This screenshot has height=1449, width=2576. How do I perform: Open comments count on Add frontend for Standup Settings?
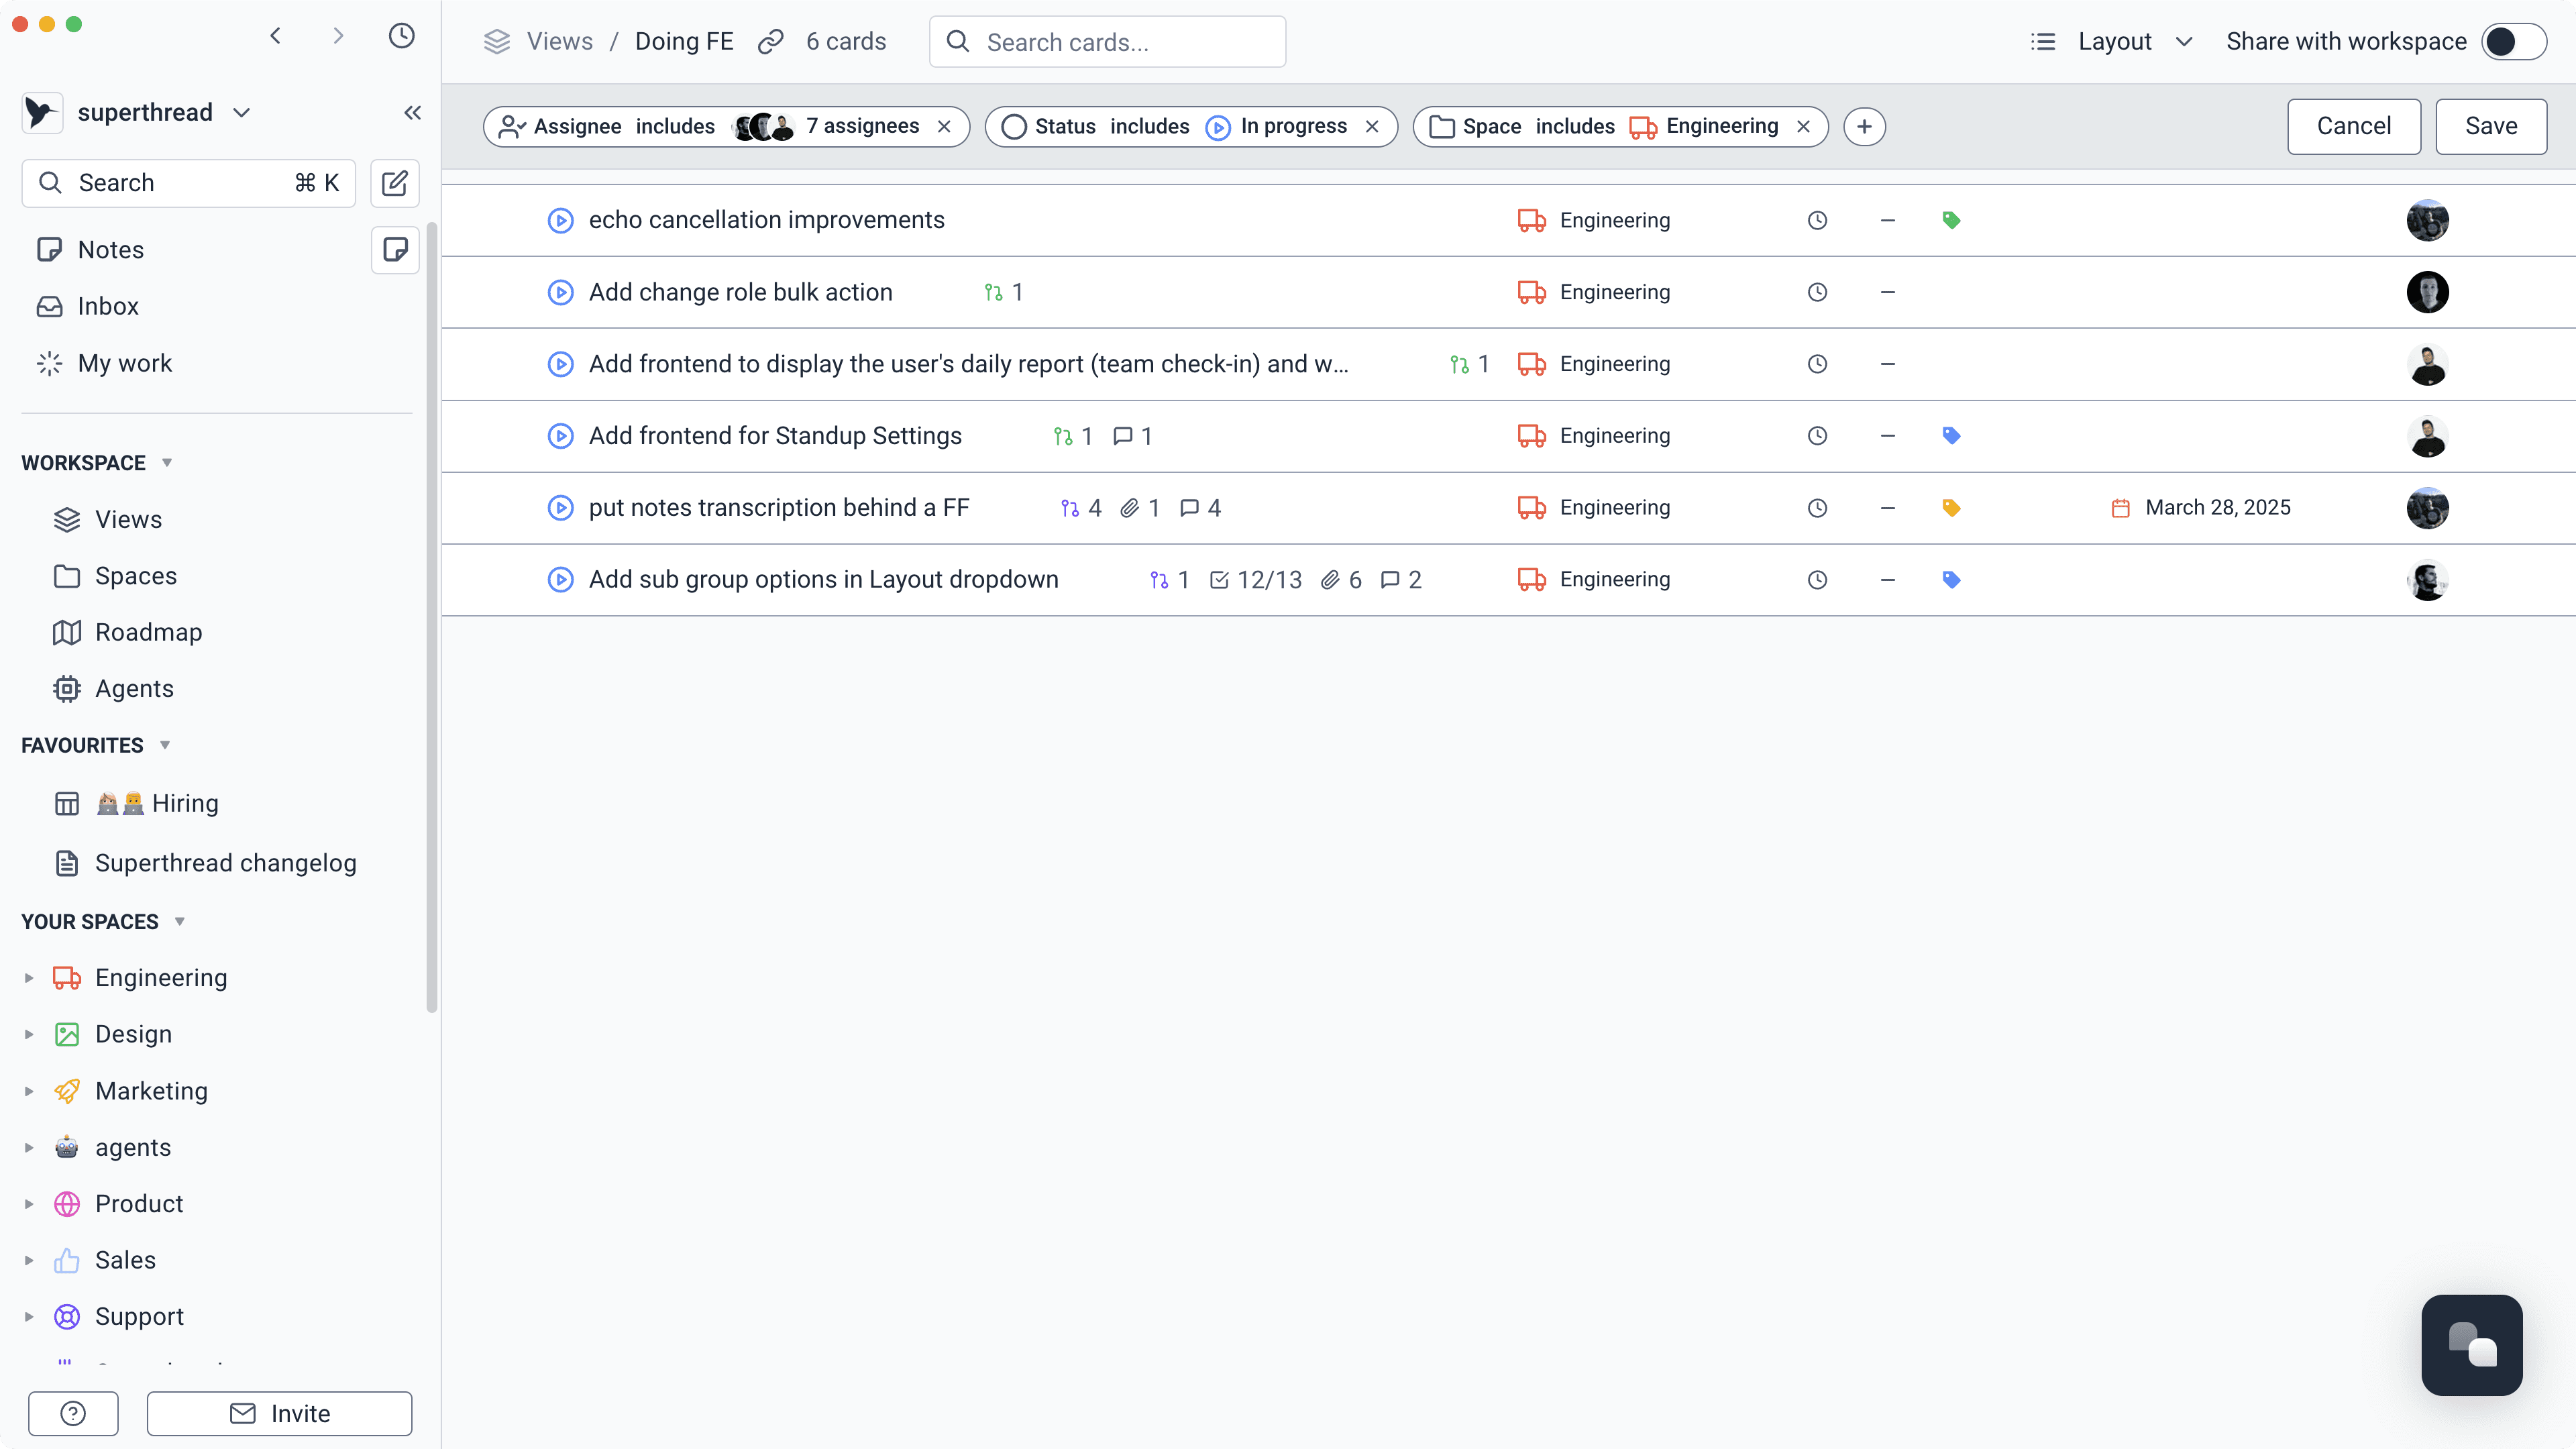tap(1132, 436)
